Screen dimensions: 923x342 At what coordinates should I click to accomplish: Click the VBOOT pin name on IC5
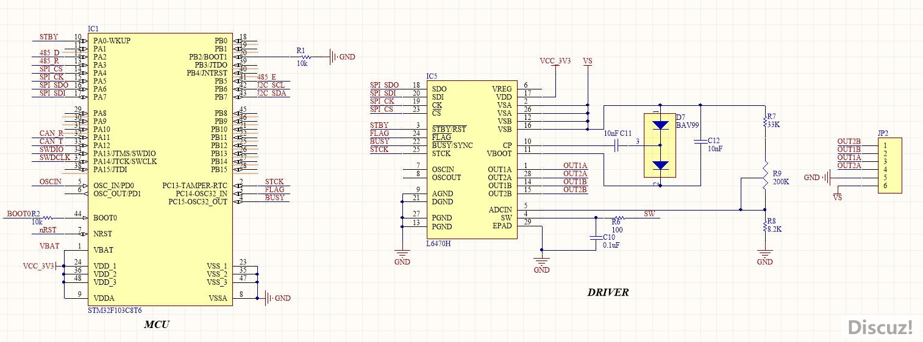tap(499, 153)
